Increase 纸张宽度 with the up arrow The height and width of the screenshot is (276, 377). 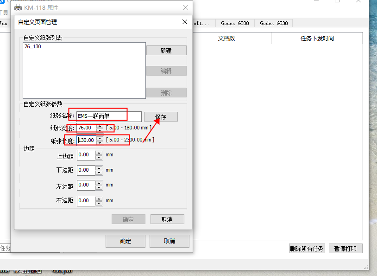(99, 126)
